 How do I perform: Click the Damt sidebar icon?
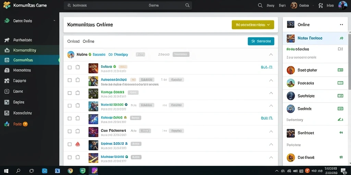tap(7, 91)
